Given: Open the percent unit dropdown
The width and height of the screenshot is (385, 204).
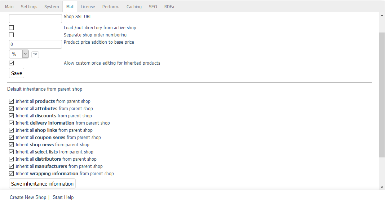Looking at the screenshot, I should 19,54.
